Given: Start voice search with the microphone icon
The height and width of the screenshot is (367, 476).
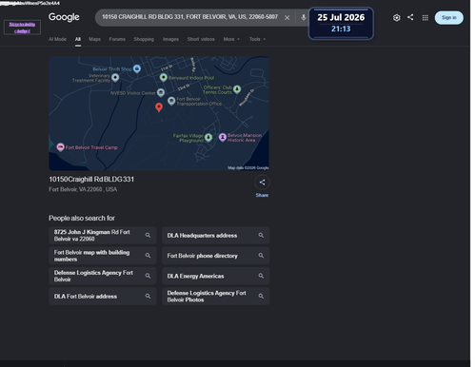Looking at the screenshot, I should [304, 18].
